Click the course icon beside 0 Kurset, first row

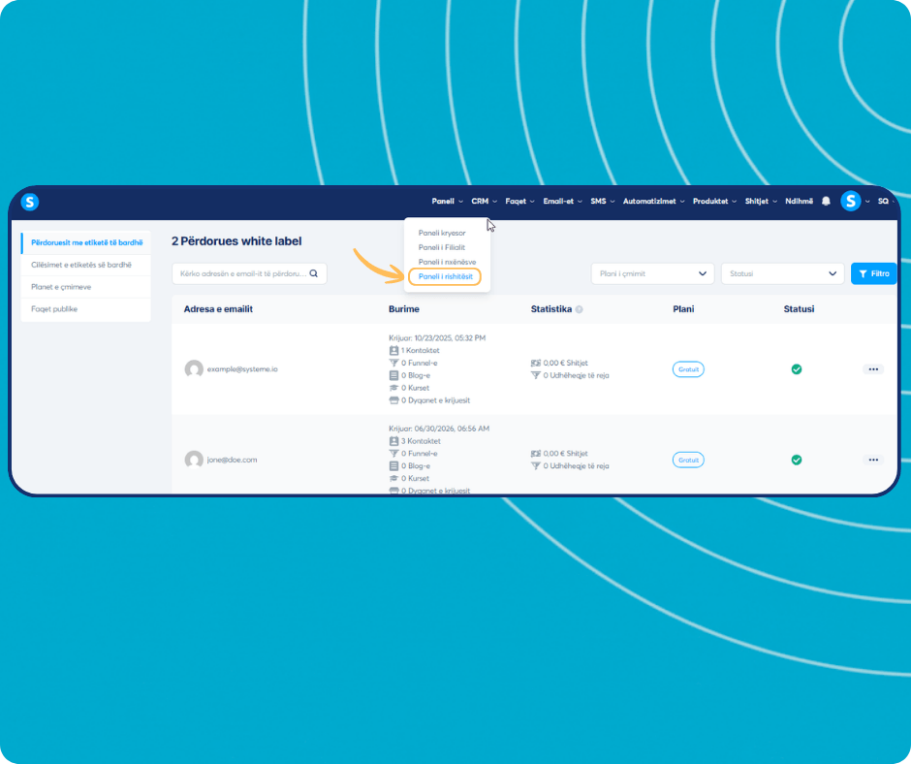click(x=393, y=388)
